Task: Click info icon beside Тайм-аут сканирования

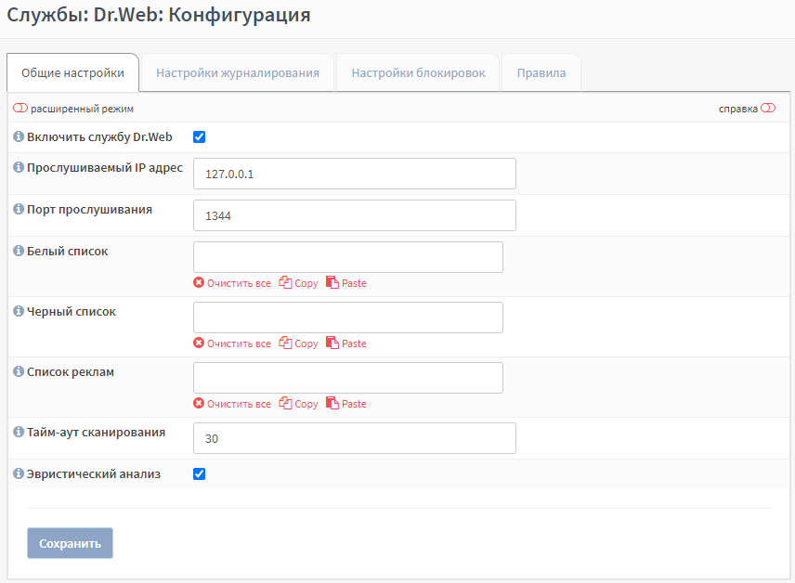Action: tap(19, 432)
